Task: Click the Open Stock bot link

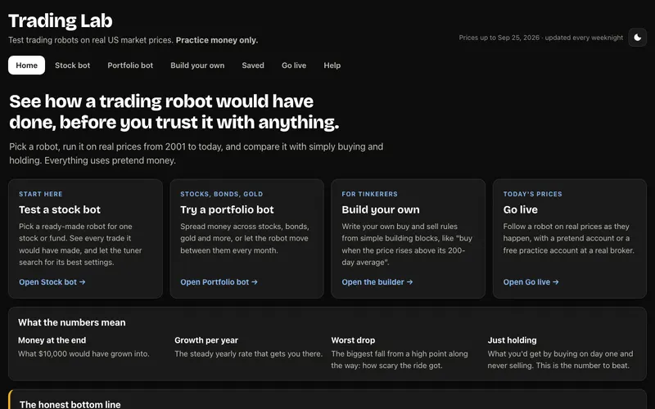Action: pos(52,282)
